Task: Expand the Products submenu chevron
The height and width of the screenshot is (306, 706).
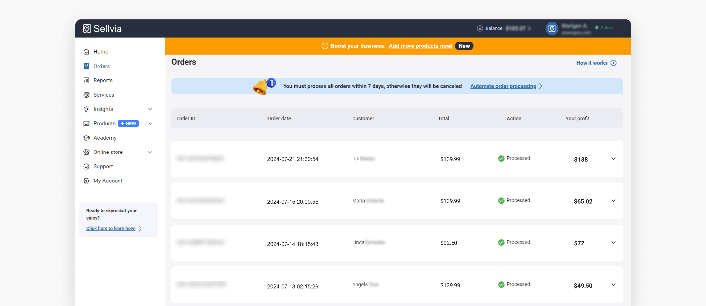Action: point(150,124)
